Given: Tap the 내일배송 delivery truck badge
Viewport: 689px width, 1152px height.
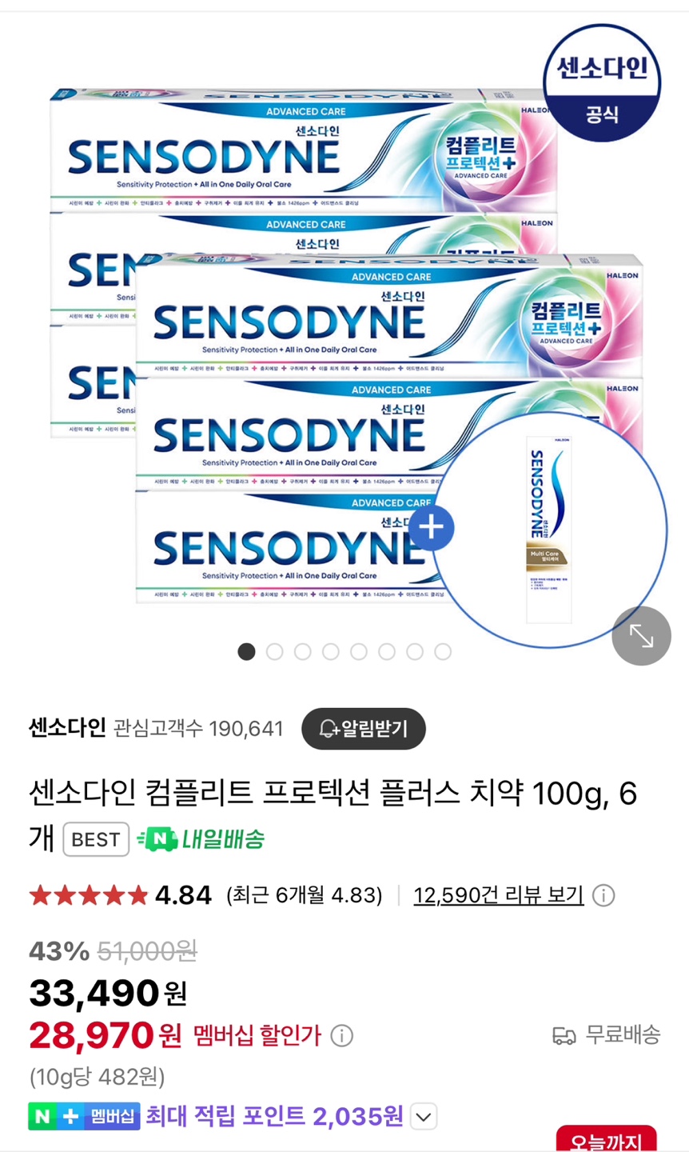Looking at the screenshot, I should click(x=201, y=839).
